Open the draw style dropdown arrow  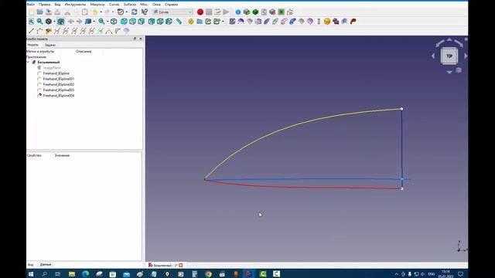pyautogui.click(x=54, y=22)
